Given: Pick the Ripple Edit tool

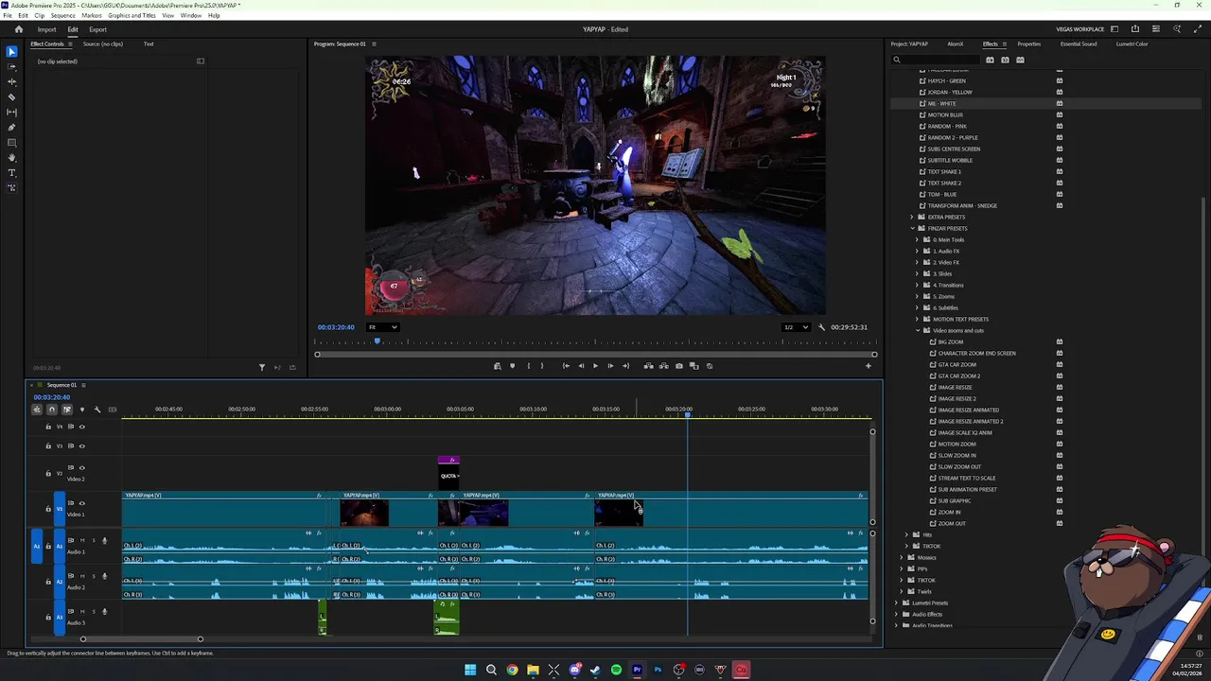Looking at the screenshot, I should [11, 81].
